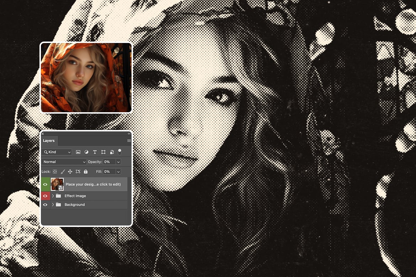Filter layers by adjustment layer icon
Viewport: 416px width, 277px height.
[86, 152]
